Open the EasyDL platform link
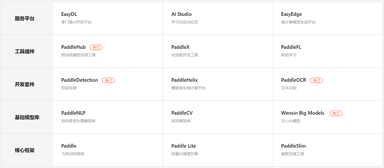This screenshot has height=168, width=384. click(69, 14)
